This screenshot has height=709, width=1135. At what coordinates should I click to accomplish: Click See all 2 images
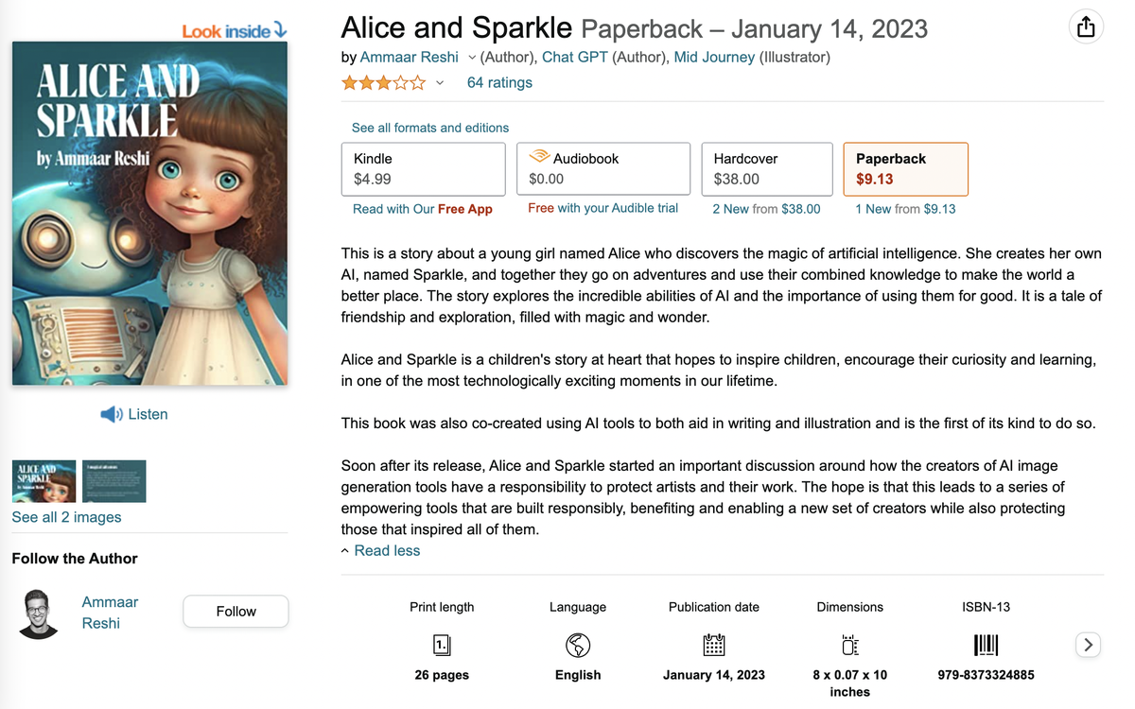coord(65,517)
